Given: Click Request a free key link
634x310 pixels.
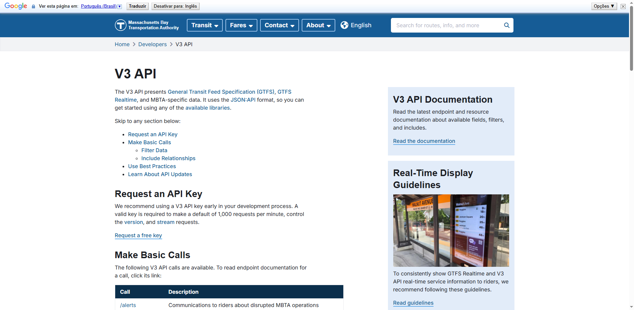Looking at the screenshot, I should (x=139, y=235).
